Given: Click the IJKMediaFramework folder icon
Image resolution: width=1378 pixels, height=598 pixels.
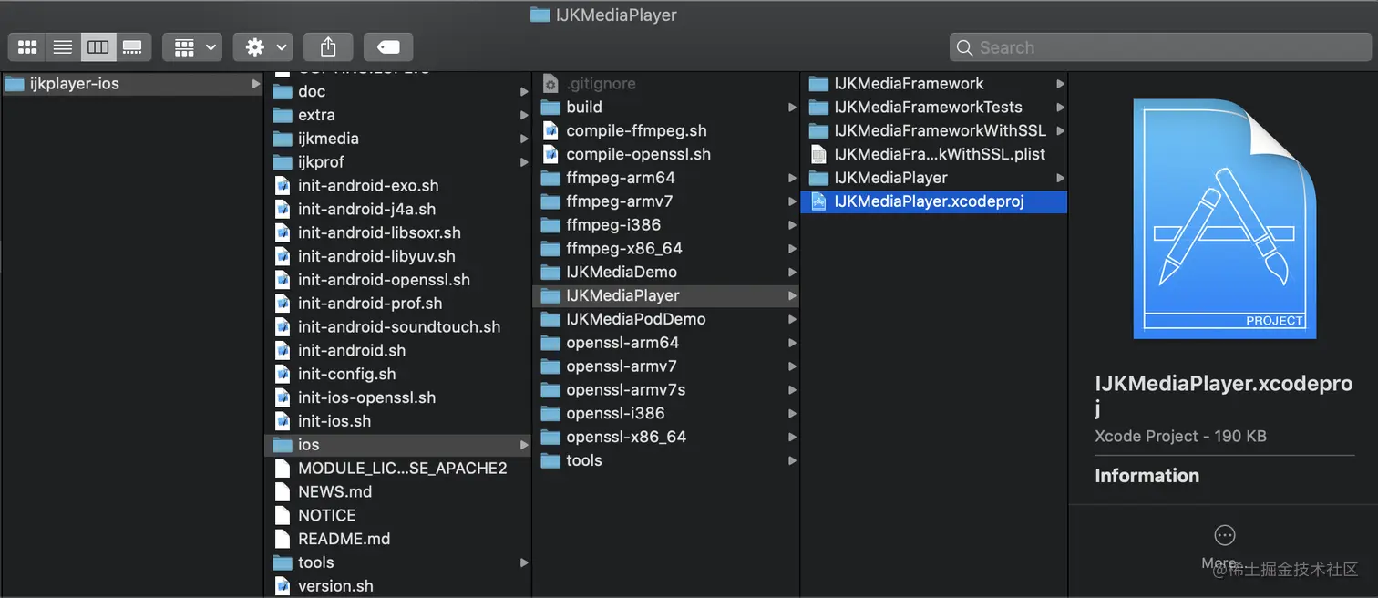Looking at the screenshot, I should [818, 84].
